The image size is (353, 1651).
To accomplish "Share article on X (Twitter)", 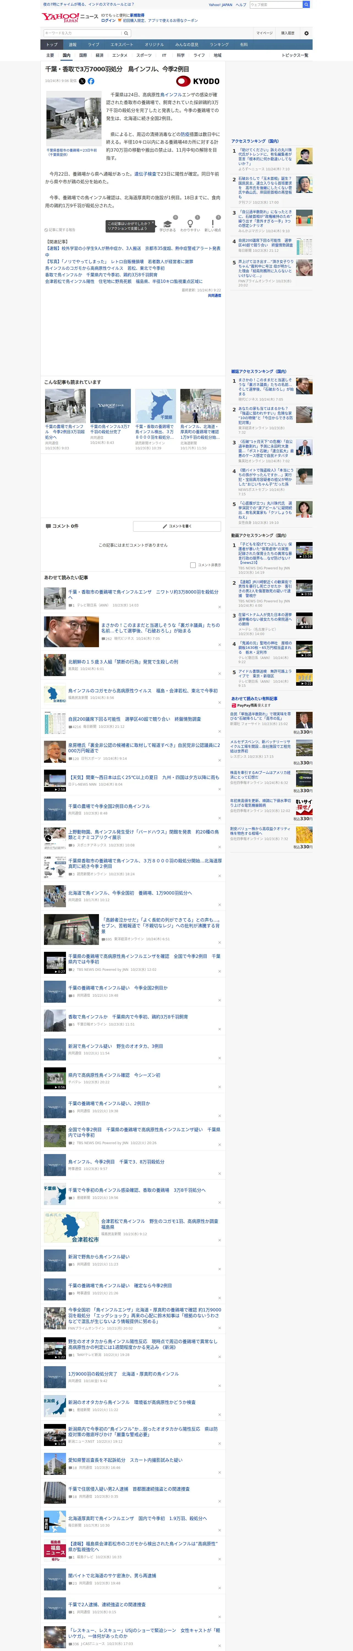I will coord(82,81).
